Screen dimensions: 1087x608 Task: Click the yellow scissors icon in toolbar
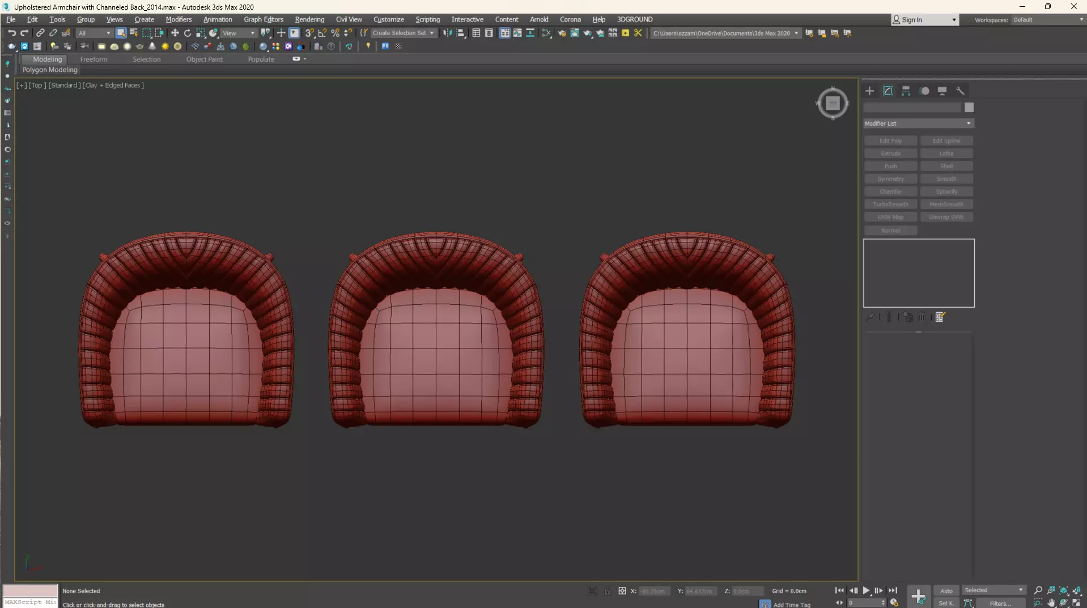coord(638,33)
